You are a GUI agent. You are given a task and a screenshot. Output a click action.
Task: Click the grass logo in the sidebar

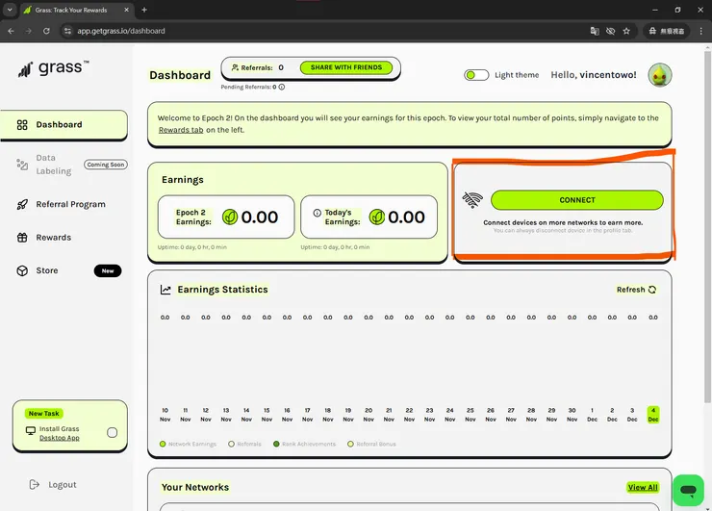tap(53, 68)
